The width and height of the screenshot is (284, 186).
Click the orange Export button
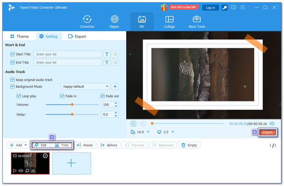click(267, 132)
